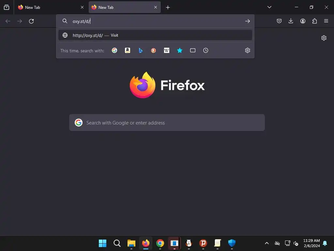Screen dimensions: 334x251
Task: Open a new tab with plus button
Action: pos(168,8)
